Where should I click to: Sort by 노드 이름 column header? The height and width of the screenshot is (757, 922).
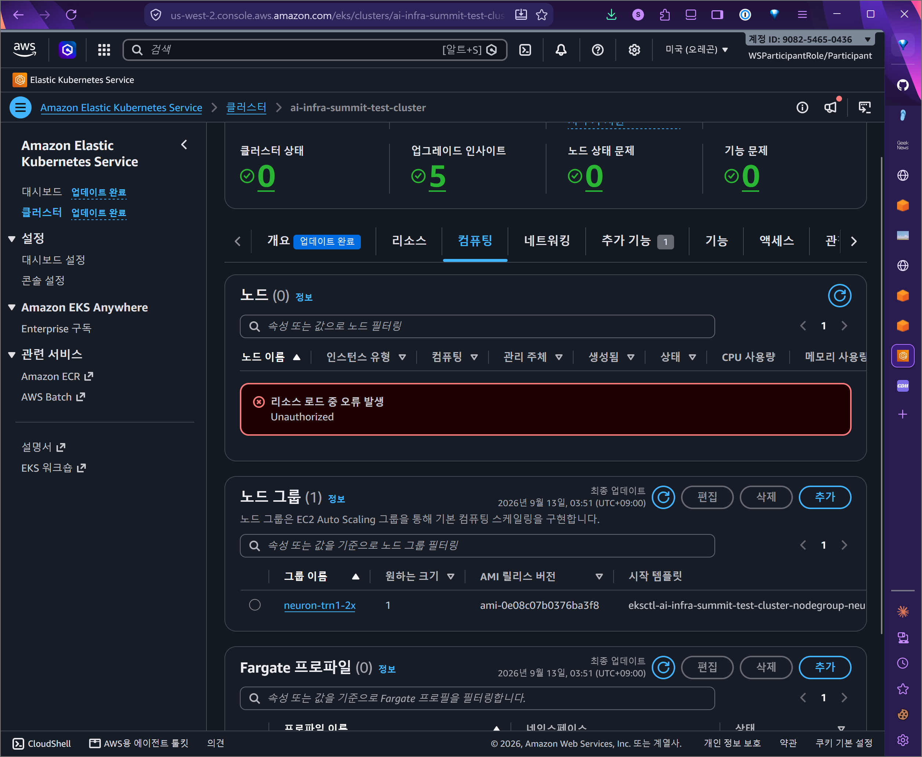click(271, 357)
